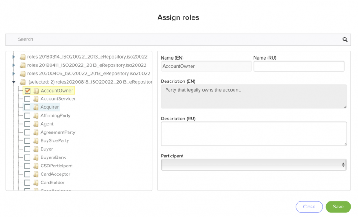
Task: Click the Description (EN) text area
Action: (254, 96)
